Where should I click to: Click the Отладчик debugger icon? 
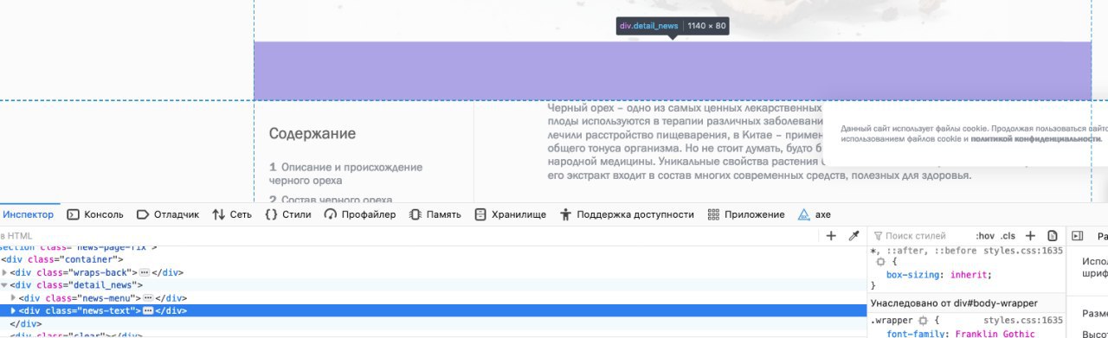tap(143, 214)
